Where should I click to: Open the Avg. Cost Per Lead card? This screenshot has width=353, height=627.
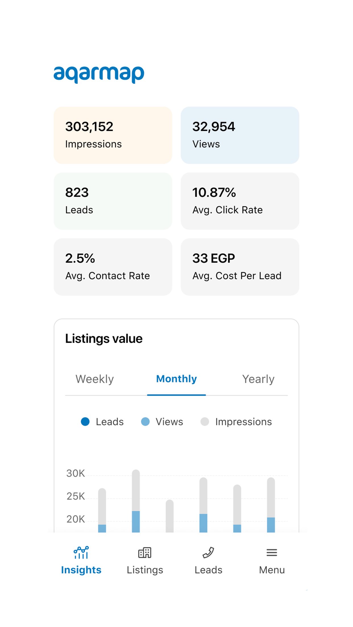click(x=240, y=267)
